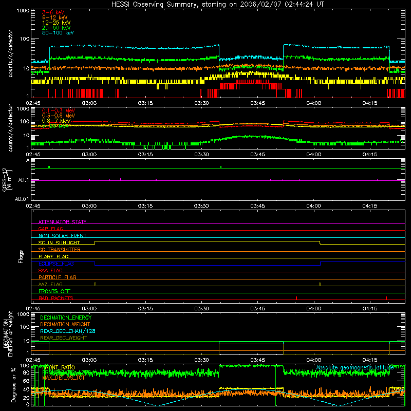
Task: Select the SAA_FLAG label
Action: 50,270
